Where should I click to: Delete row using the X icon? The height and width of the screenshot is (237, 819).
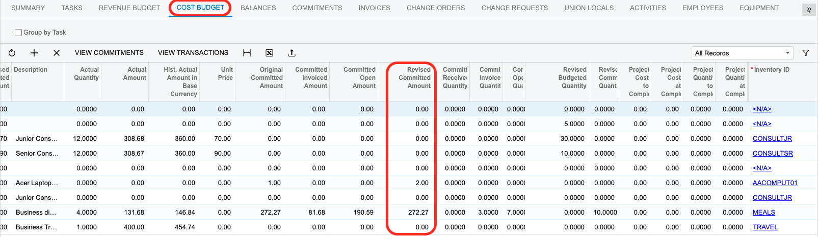57,53
